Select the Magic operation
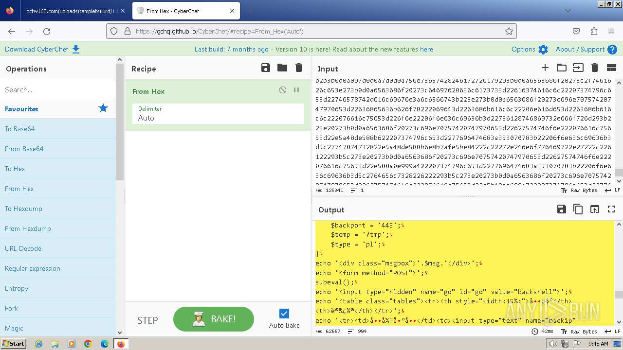Viewport: 623px width, 350px height. 57,328
